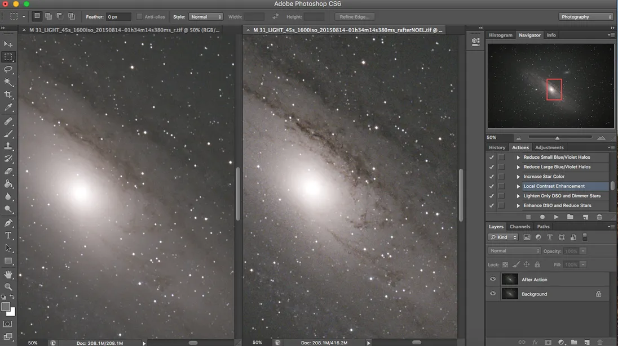The width and height of the screenshot is (618, 346).
Task: Hide the Background layer
Action: (493, 294)
